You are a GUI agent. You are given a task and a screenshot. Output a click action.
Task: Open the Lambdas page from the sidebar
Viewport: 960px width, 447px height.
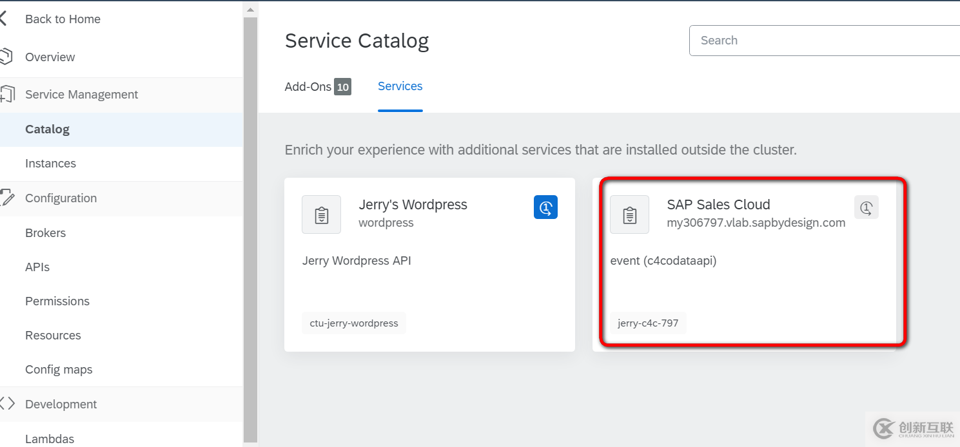point(50,438)
